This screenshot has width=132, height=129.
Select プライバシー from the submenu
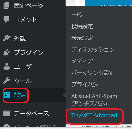click(87, 84)
